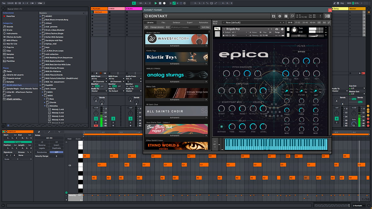
Task: Refresh the Kontakt library list
Action: click(147, 27)
